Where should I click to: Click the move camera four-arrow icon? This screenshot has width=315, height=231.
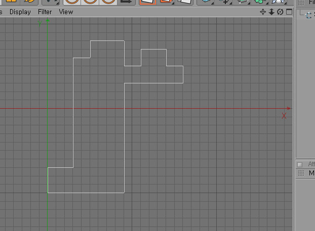point(263,12)
